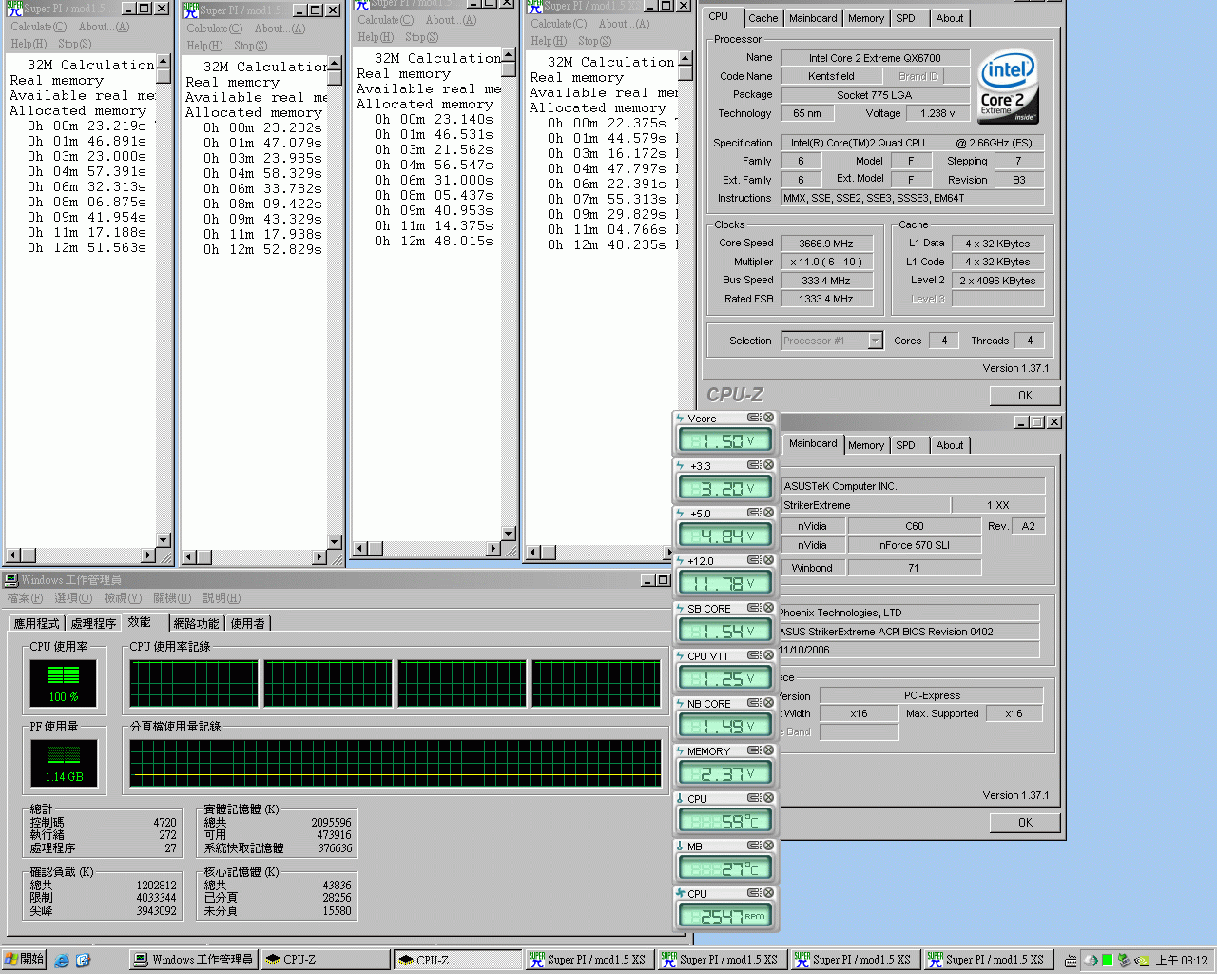
Task: Open Calculate(C) menu in Super PI window showing 23.219s
Action: 38,27
